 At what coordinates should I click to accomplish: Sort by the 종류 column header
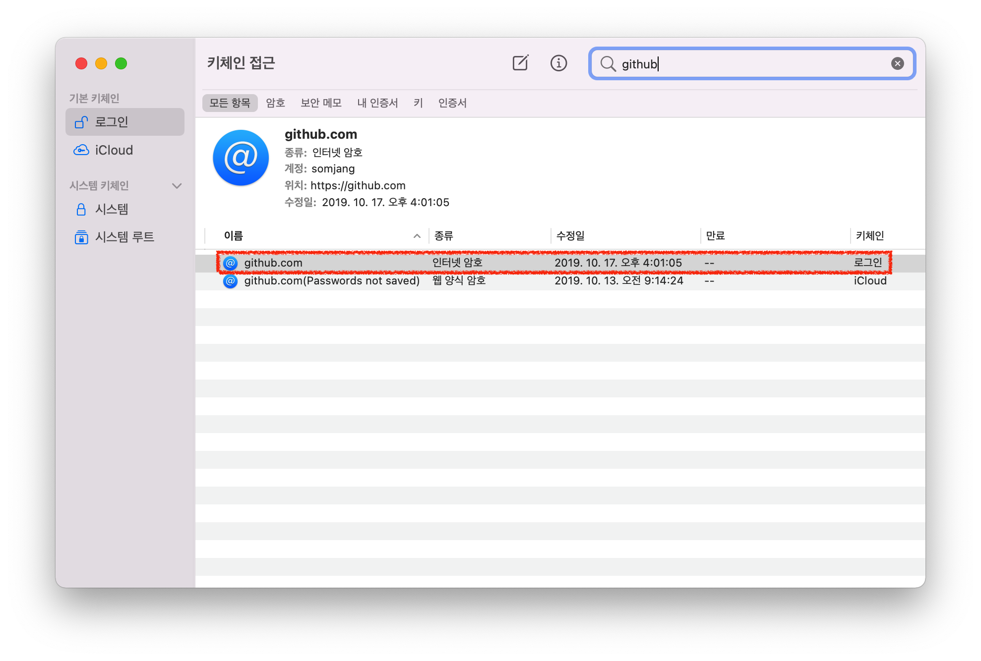490,236
